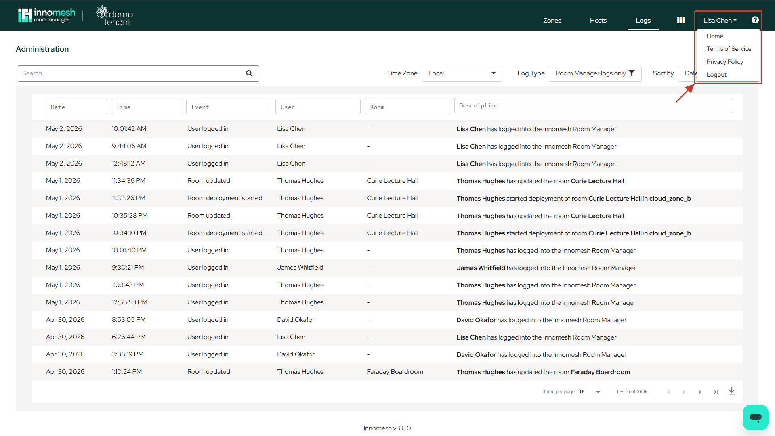Click Curie Lecture Hall room at 10:34:10 PM
This screenshot has height=436, width=775.
(392, 233)
